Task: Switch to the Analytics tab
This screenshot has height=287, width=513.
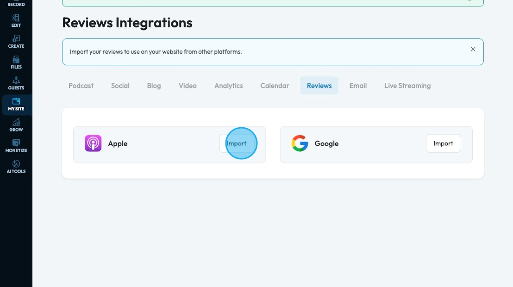Action: [x=229, y=86]
